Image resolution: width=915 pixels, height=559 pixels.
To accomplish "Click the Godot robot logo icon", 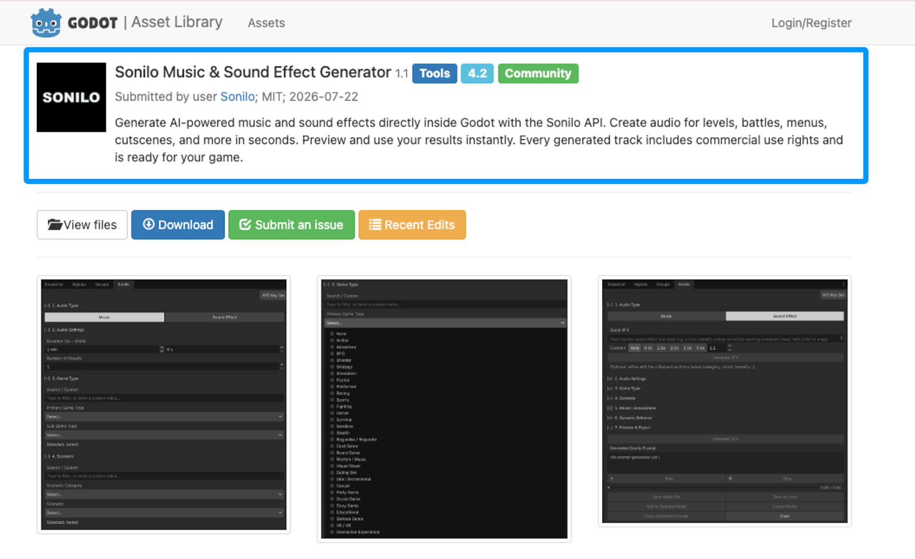I will pos(46,23).
